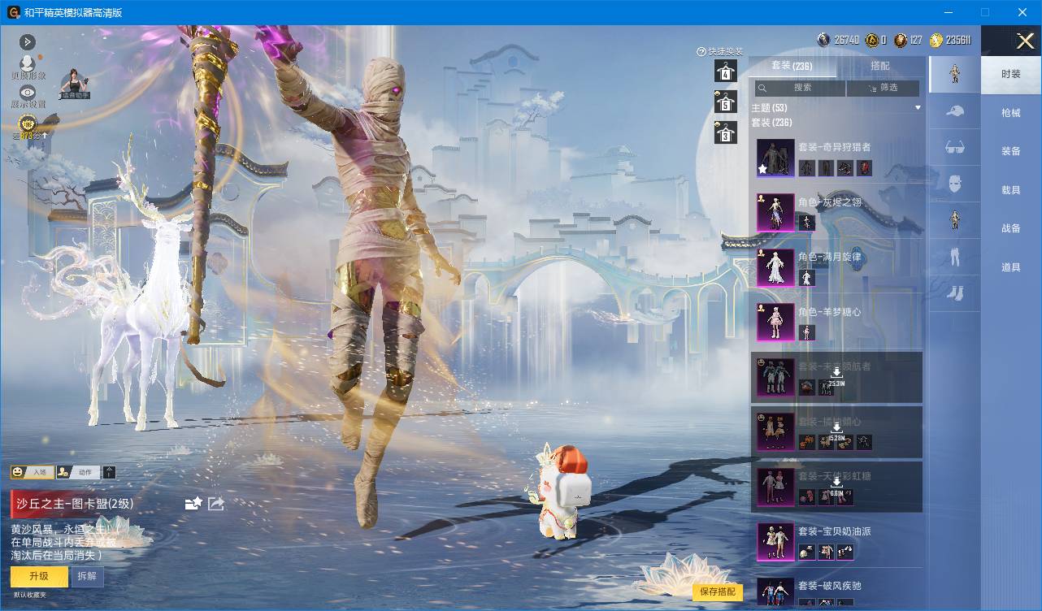Viewport: 1042px width, 611px height.
Task: Open the glasses category icon
Action: tap(955, 147)
